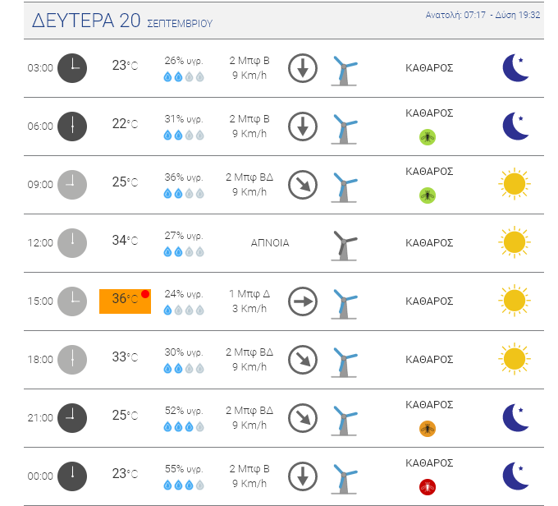Image resolution: width=558 pixels, height=506 pixels.
Task: Click the ΚΑΘΑΡΟΣ label at 15:00
Action: pos(429,301)
